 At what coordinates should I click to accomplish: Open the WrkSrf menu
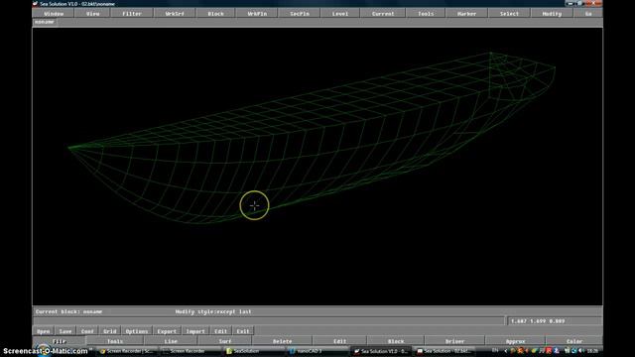(x=175, y=13)
